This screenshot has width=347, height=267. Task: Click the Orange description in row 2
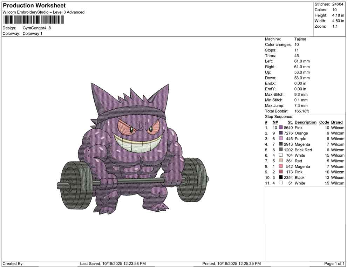tap(301, 133)
